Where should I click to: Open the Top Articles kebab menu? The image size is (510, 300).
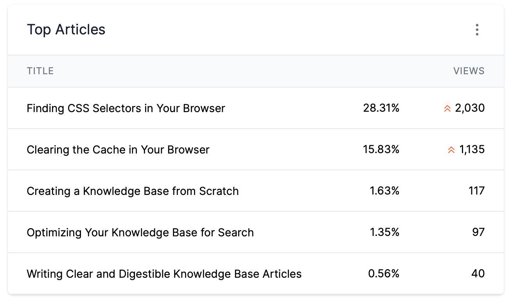pos(477,30)
